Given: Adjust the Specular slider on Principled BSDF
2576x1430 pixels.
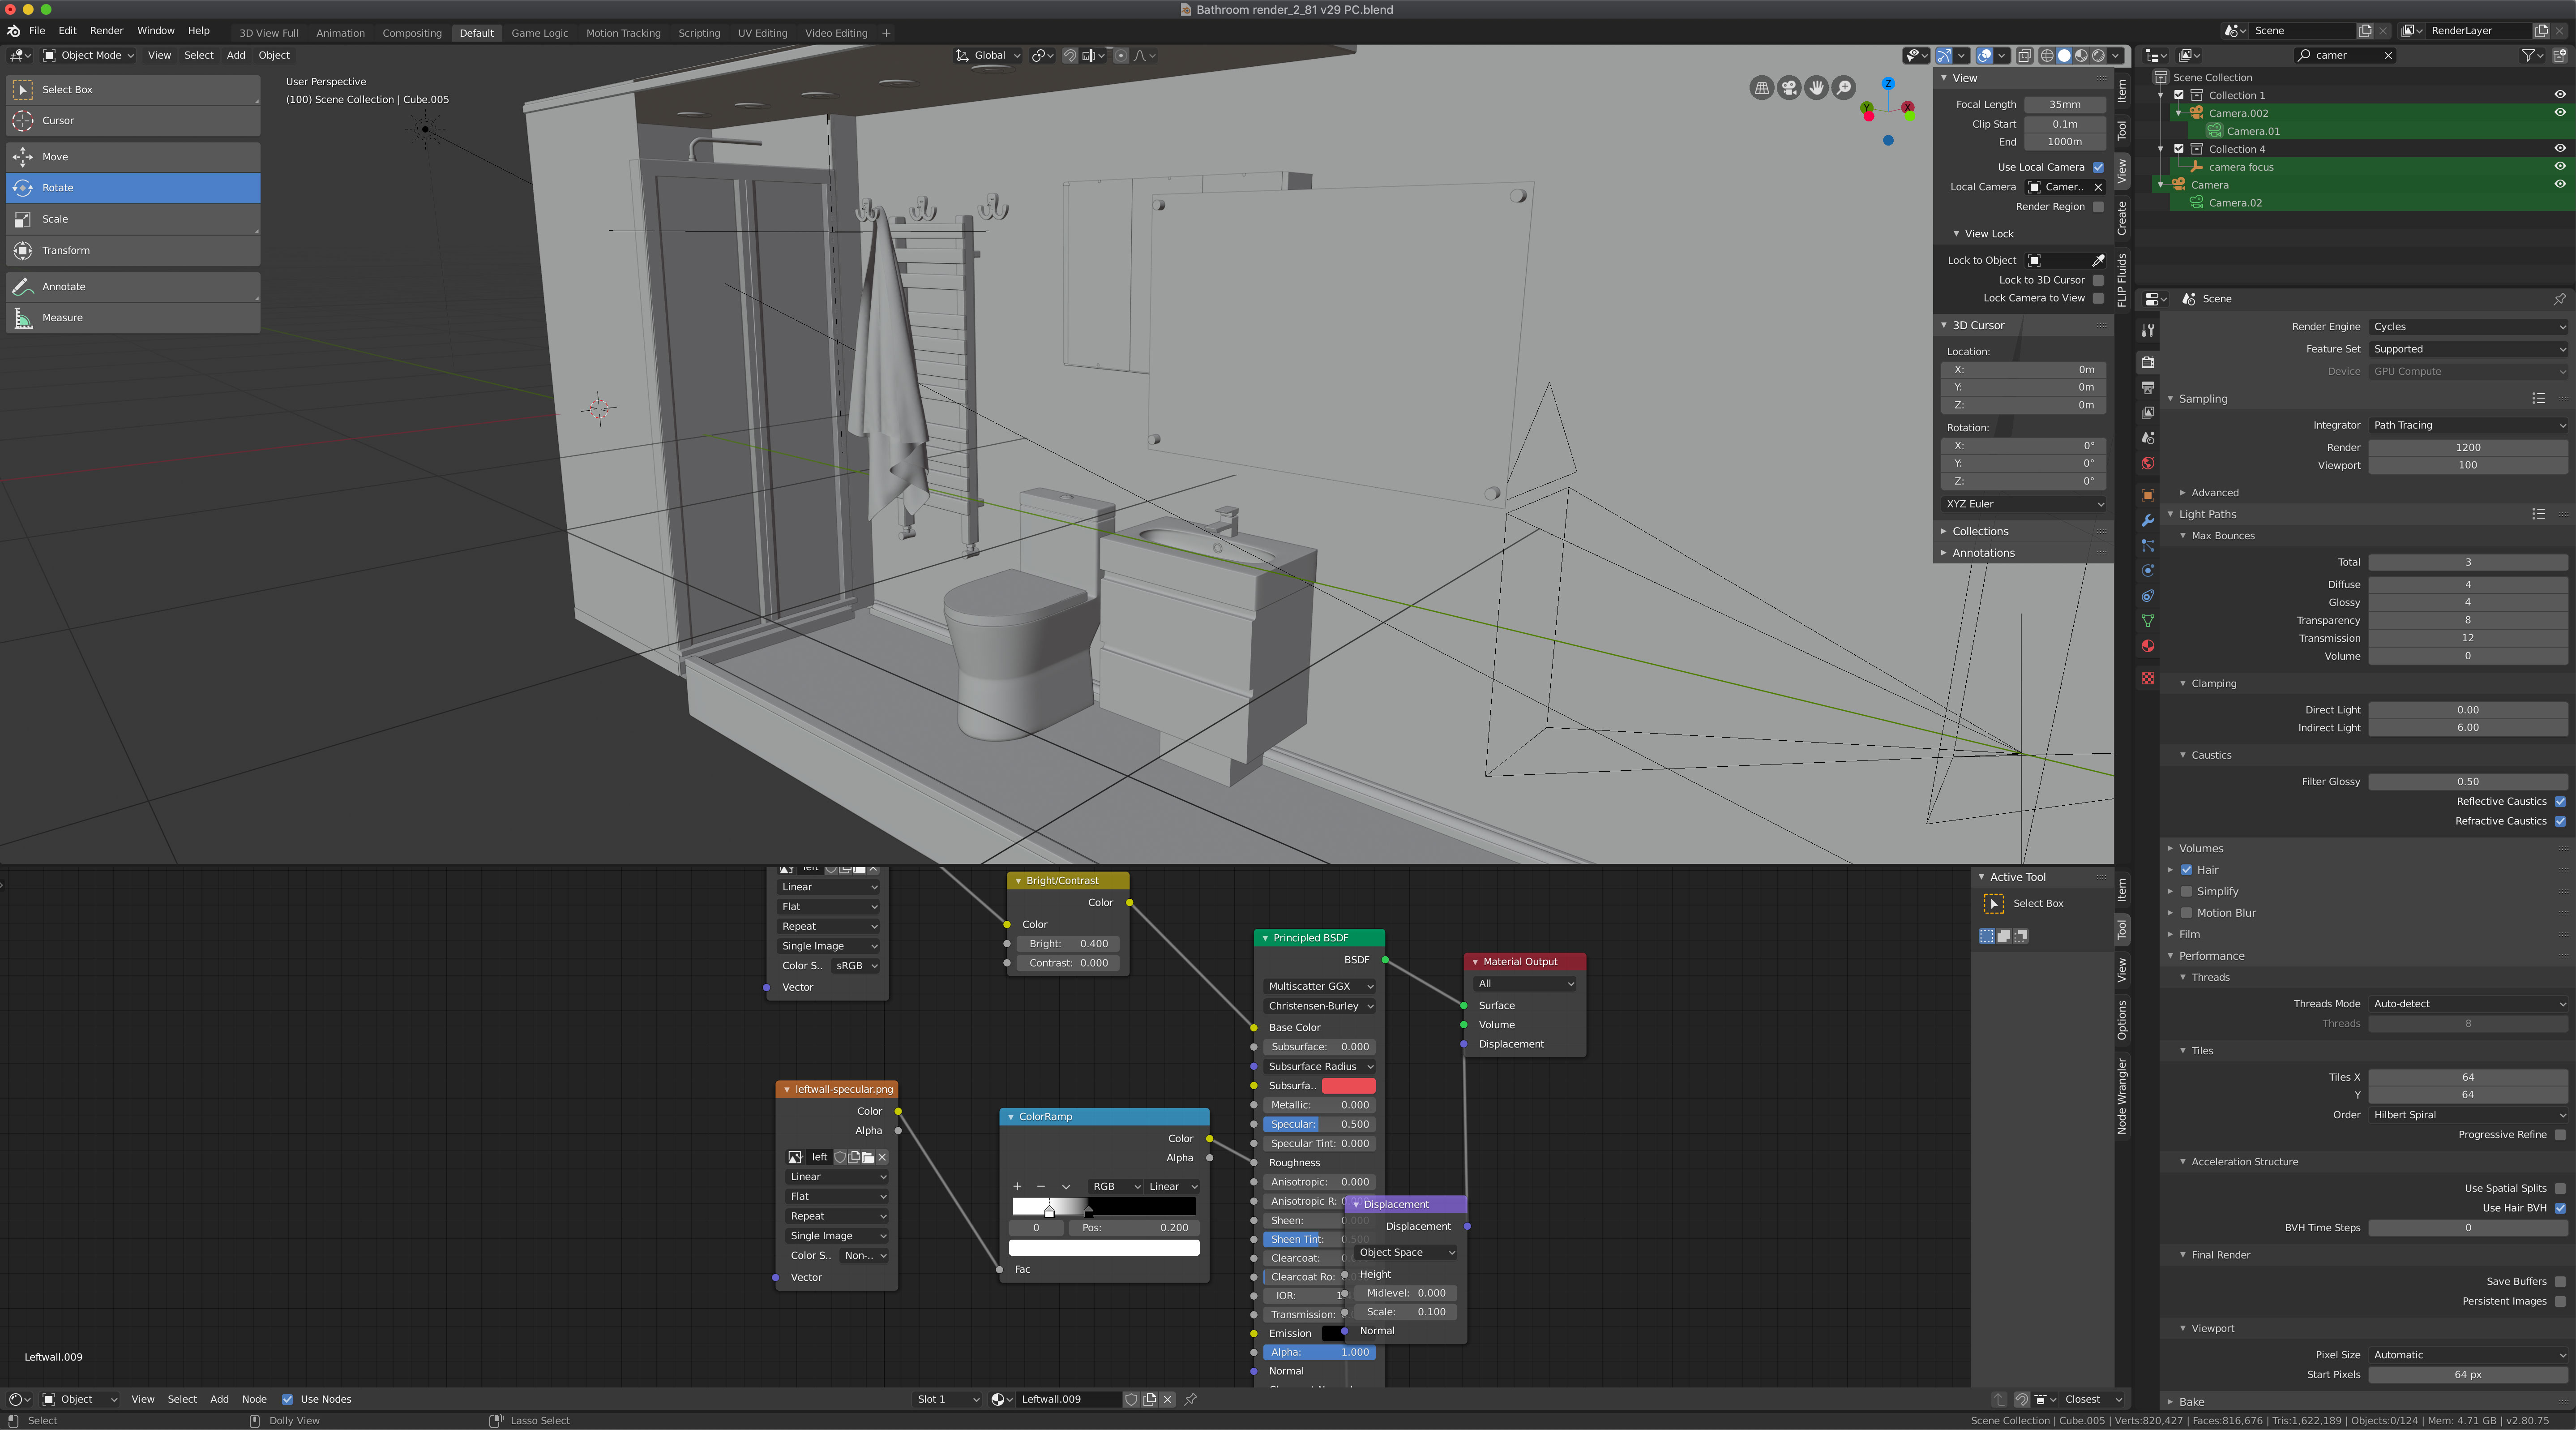Looking at the screenshot, I should pos(1319,1124).
